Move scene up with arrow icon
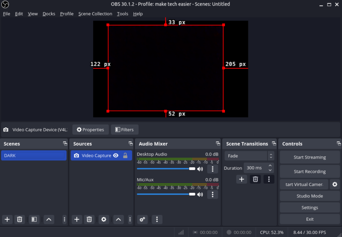Screen dimensions: 342x237 [49, 220]
